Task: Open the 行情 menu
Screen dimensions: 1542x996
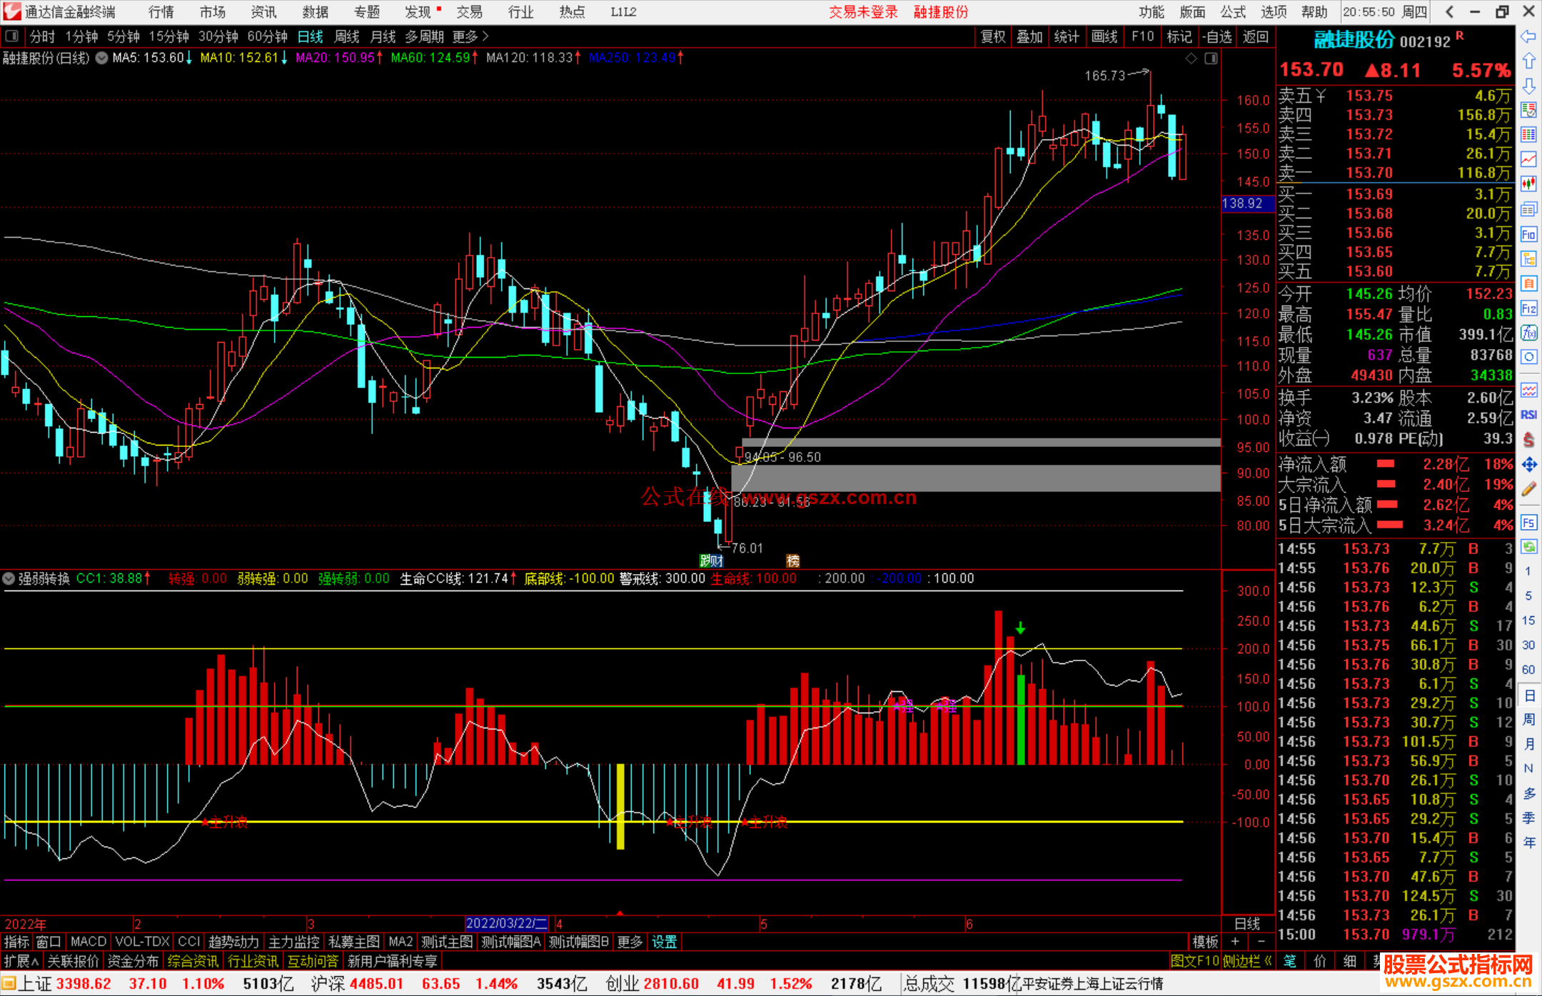Action: (161, 12)
